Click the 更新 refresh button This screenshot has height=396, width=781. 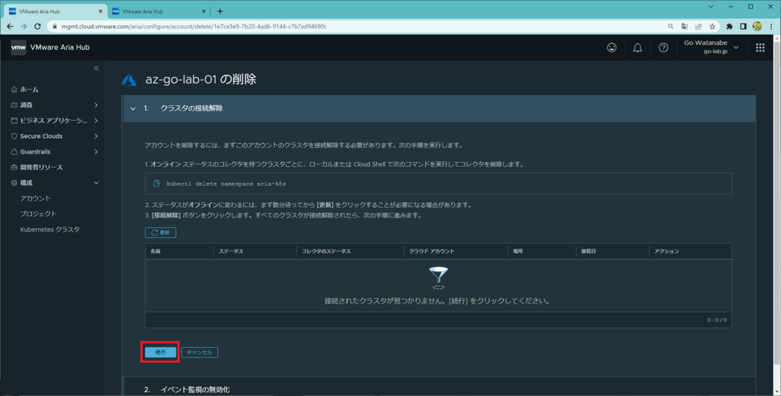point(160,232)
